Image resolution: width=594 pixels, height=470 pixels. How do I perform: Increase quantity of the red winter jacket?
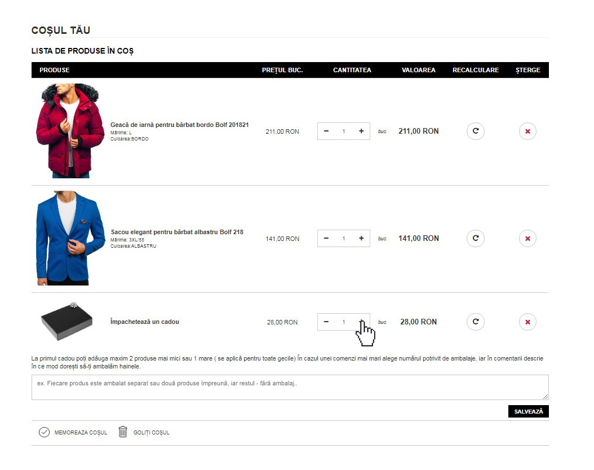(361, 131)
